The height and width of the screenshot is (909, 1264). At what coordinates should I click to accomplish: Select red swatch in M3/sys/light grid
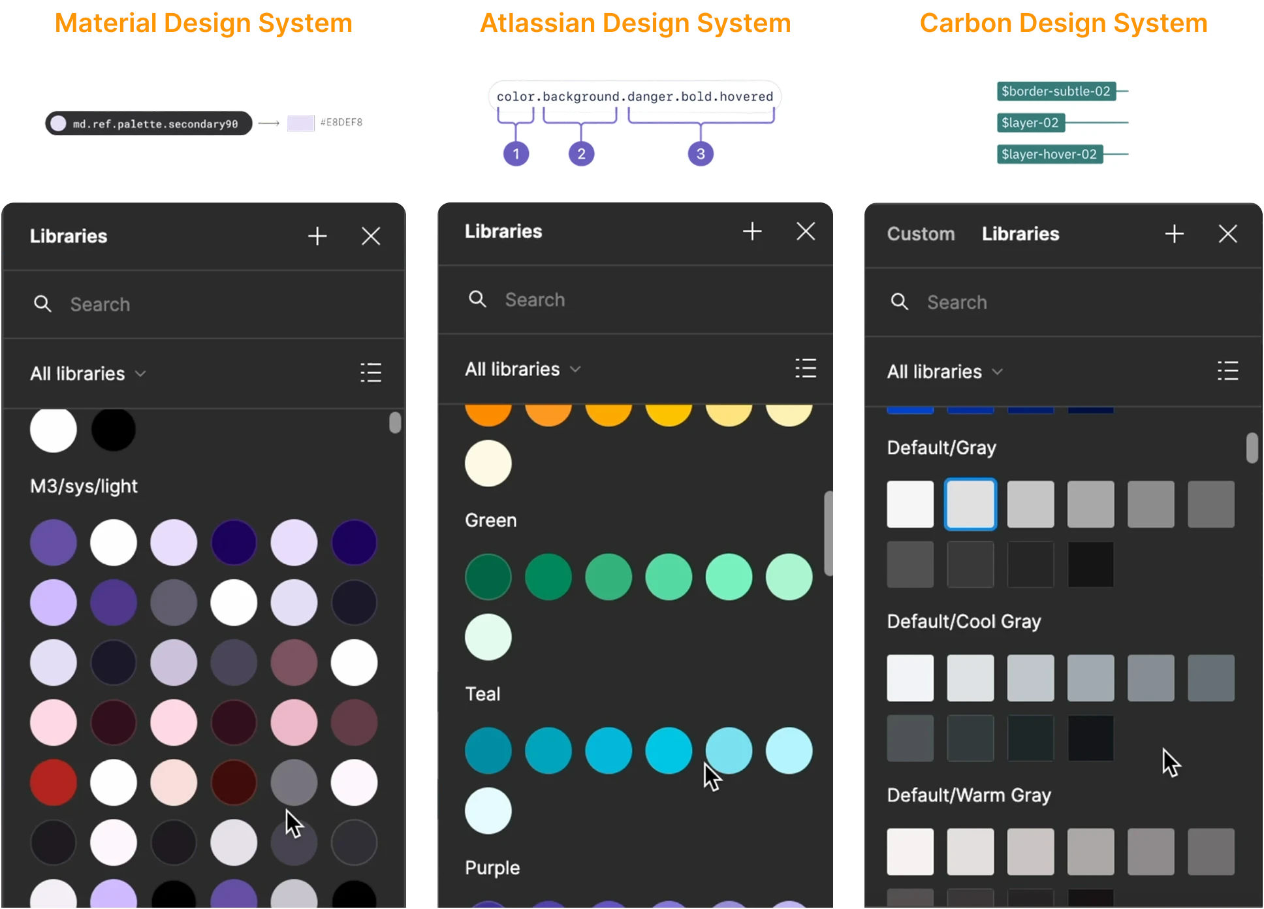(x=54, y=782)
